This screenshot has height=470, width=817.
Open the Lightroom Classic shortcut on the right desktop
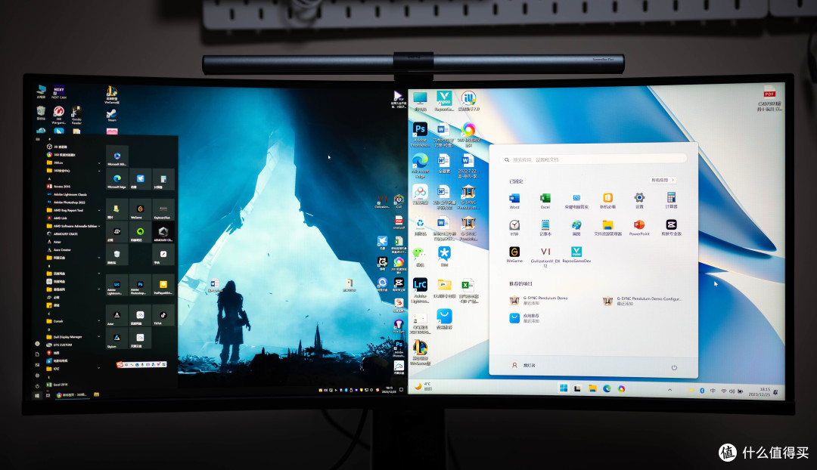(420, 290)
